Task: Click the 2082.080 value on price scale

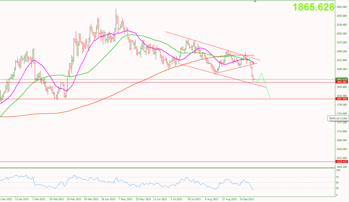Action: pos(342,7)
